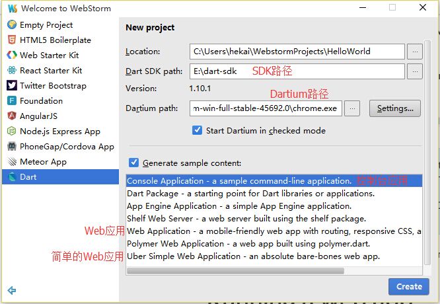440x304 pixels.
Task: Select the Dart project type
Action: pyautogui.click(x=60, y=176)
